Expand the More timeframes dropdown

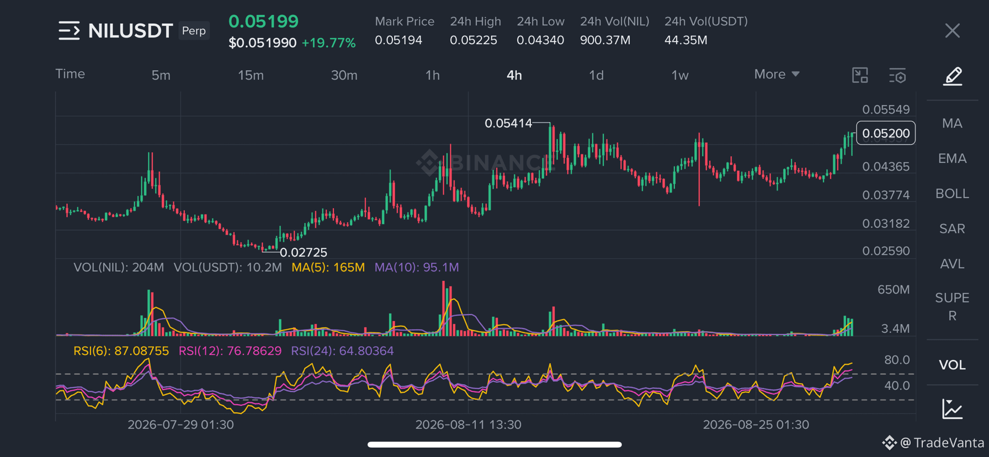coord(777,74)
